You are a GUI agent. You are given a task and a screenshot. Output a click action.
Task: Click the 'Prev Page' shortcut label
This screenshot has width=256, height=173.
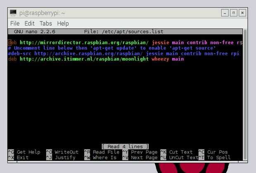pyautogui.click(x=145, y=152)
